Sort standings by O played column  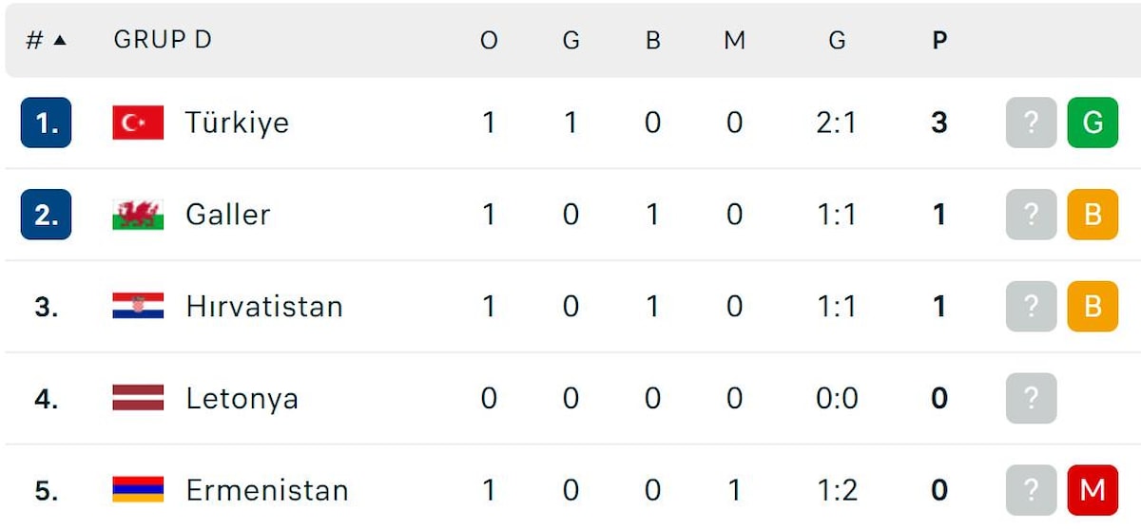click(x=489, y=41)
